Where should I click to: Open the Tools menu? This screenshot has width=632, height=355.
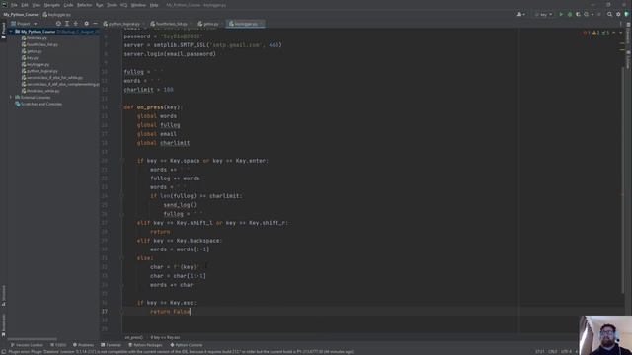tap(112, 5)
